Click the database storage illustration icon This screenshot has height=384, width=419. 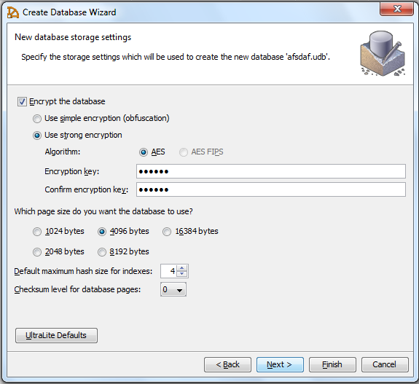(383, 53)
